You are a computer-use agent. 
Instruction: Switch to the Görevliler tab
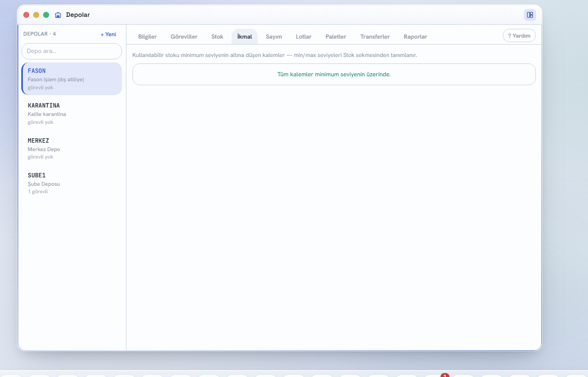pos(184,37)
